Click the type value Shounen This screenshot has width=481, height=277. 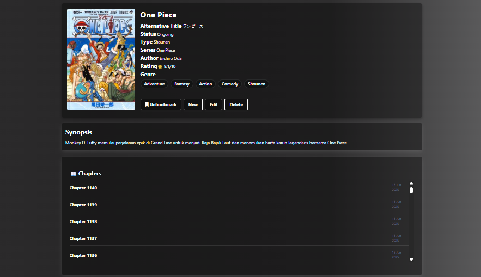[162, 42]
